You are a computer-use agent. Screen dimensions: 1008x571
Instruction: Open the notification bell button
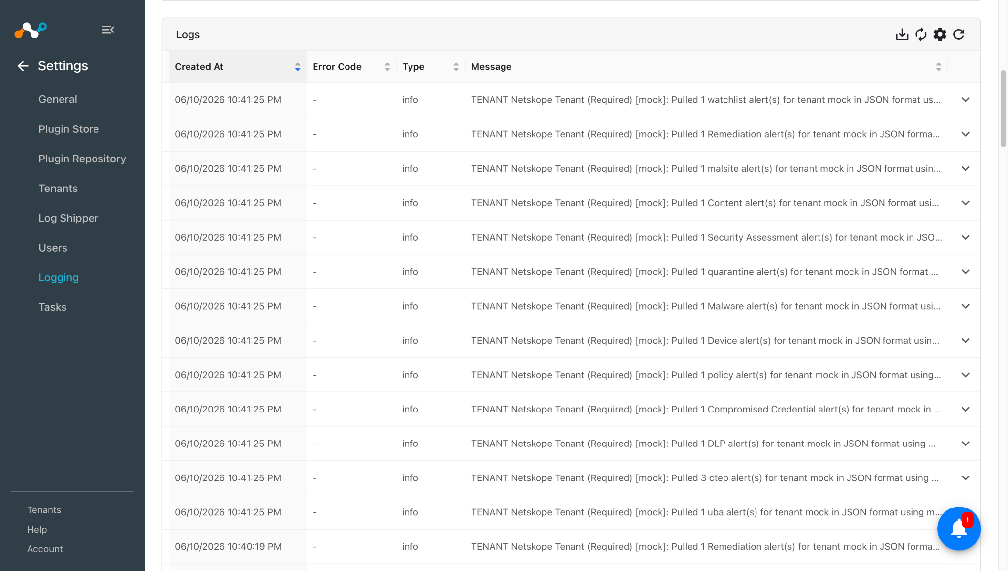(959, 529)
